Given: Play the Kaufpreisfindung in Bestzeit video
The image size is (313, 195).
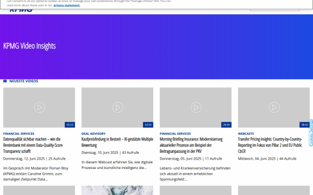Looking at the screenshot, I should pyautogui.click(x=117, y=108).
